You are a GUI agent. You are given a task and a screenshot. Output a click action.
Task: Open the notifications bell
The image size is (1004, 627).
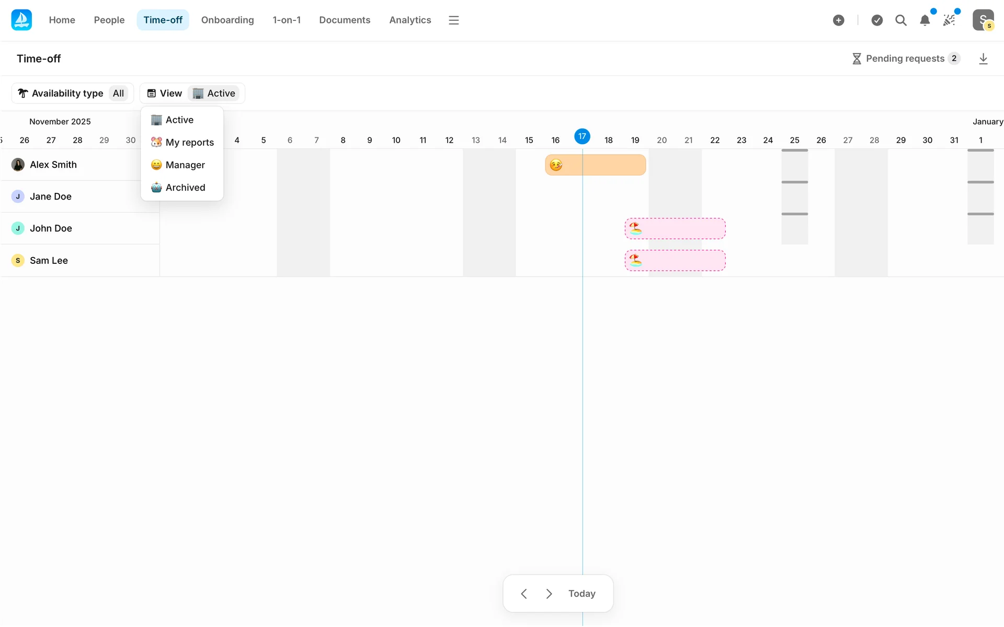(925, 20)
